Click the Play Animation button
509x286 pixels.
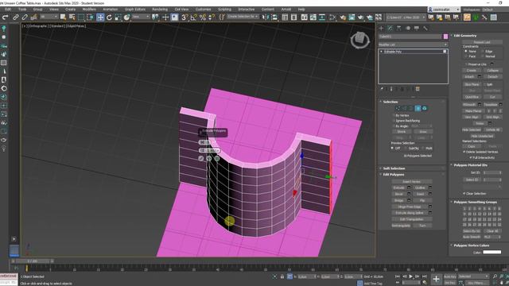410,276
